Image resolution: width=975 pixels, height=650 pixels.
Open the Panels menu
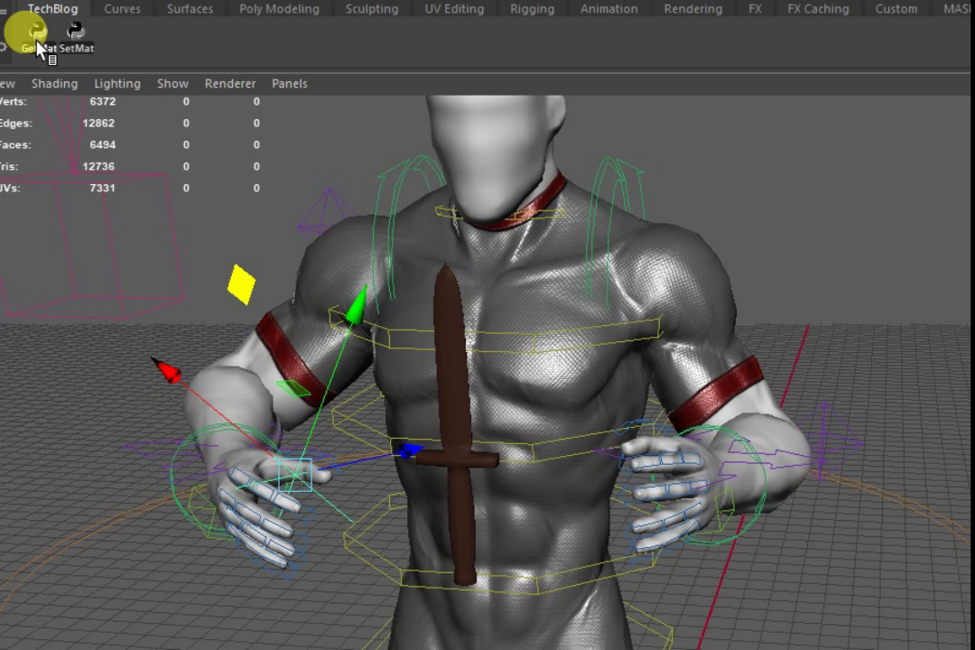(x=289, y=83)
